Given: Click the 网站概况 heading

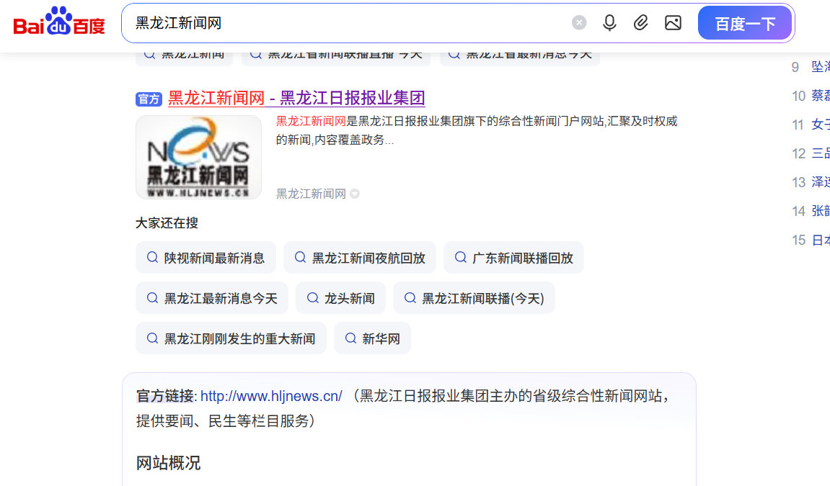Looking at the screenshot, I should [168, 463].
